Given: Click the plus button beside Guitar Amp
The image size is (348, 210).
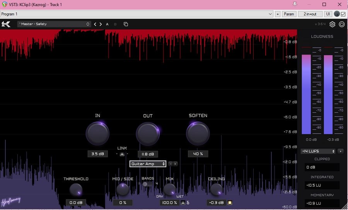Looking at the screenshot, I should pos(175,164).
